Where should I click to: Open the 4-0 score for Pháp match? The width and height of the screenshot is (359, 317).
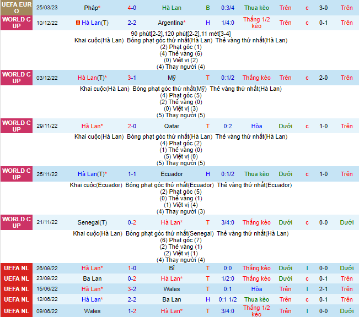click(x=132, y=8)
